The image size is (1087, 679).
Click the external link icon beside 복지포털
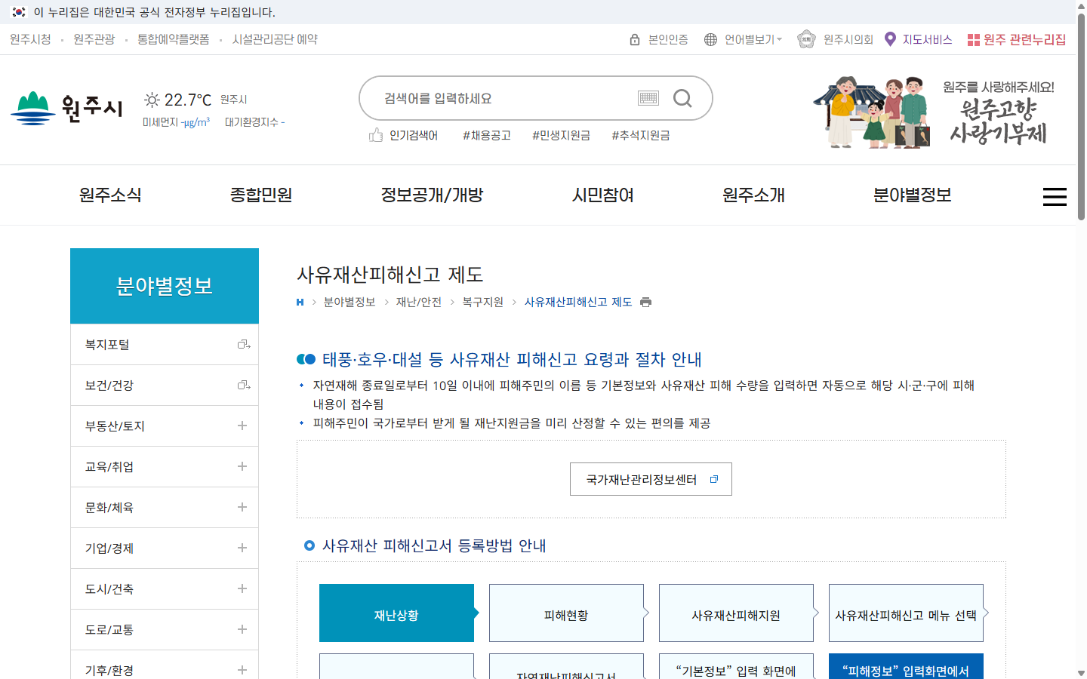coord(244,345)
